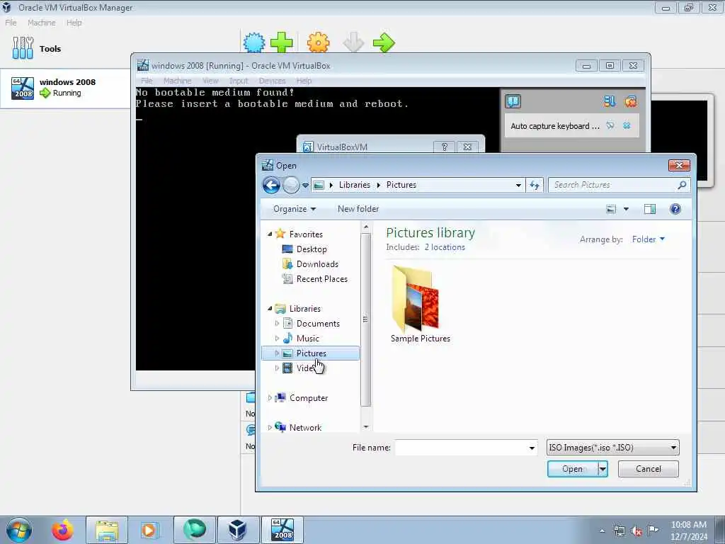This screenshot has height=544, width=725.
Task: Select Documents library in navigation pane
Action: 318,323
